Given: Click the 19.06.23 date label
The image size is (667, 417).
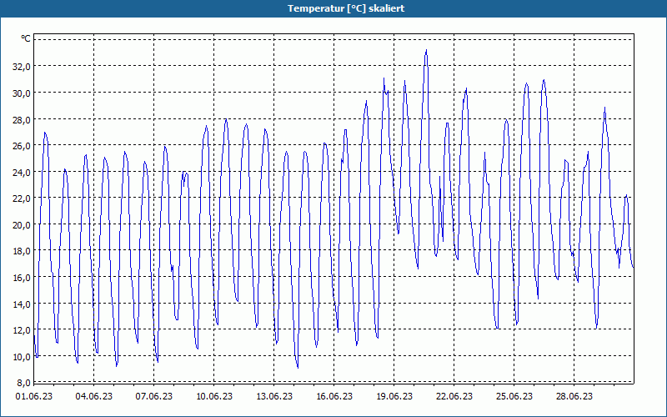Looking at the screenshot, I should click(x=394, y=397).
